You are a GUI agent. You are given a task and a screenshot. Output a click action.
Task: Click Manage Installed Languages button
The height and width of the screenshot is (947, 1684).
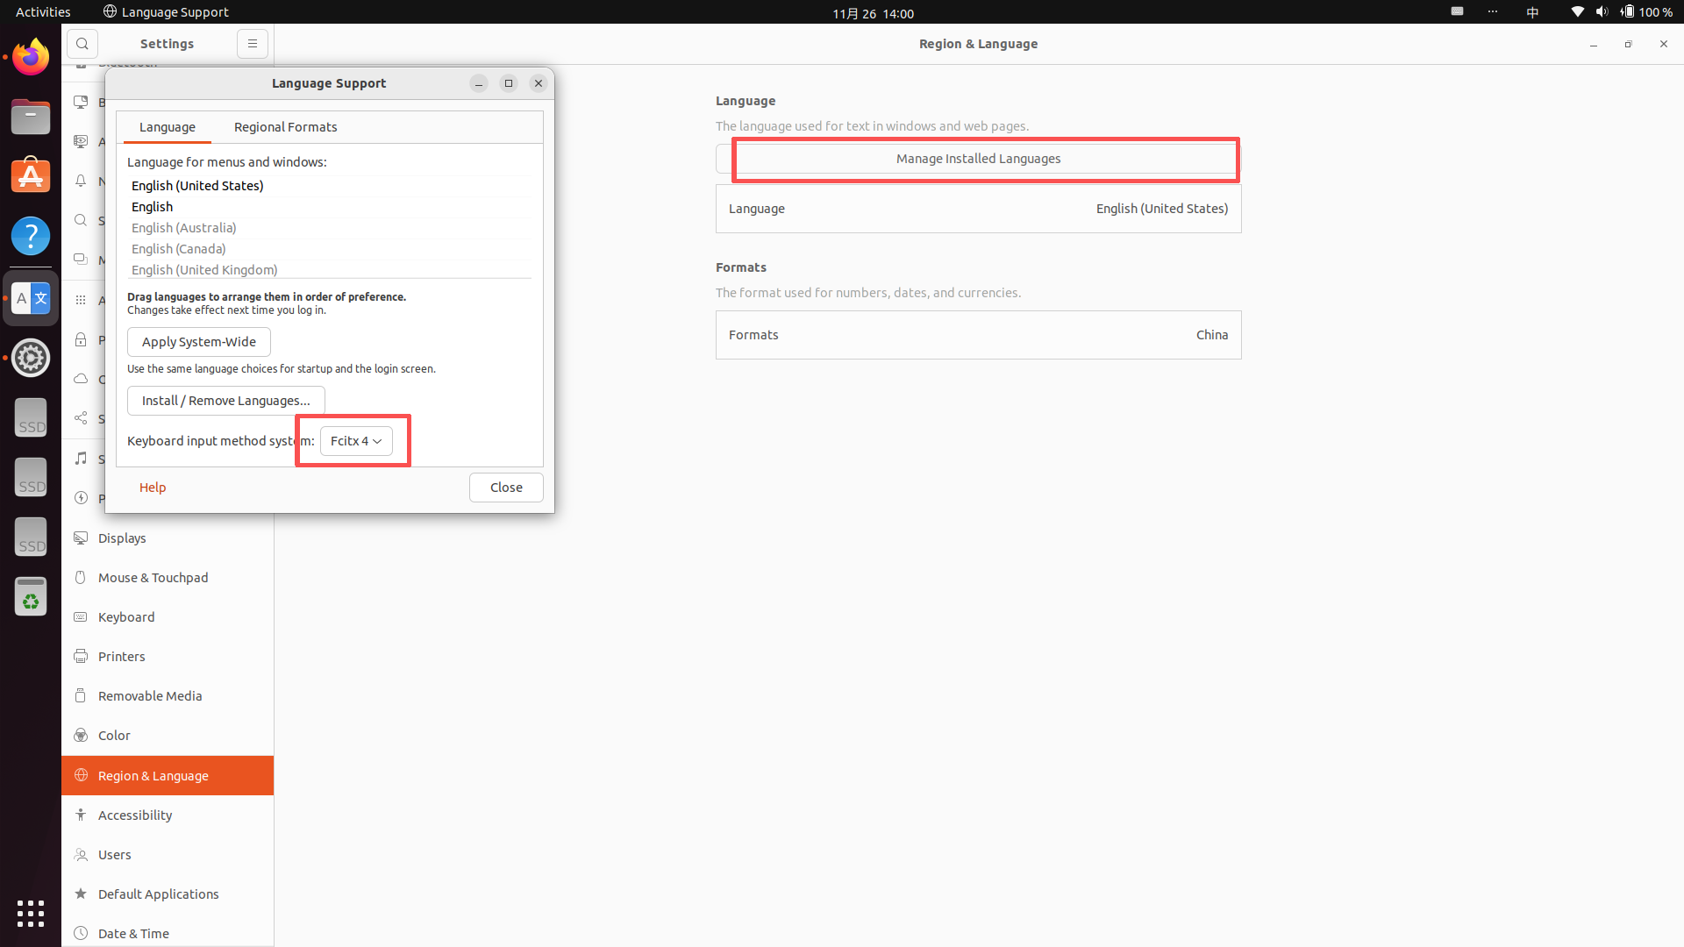(x=978, y=159)
